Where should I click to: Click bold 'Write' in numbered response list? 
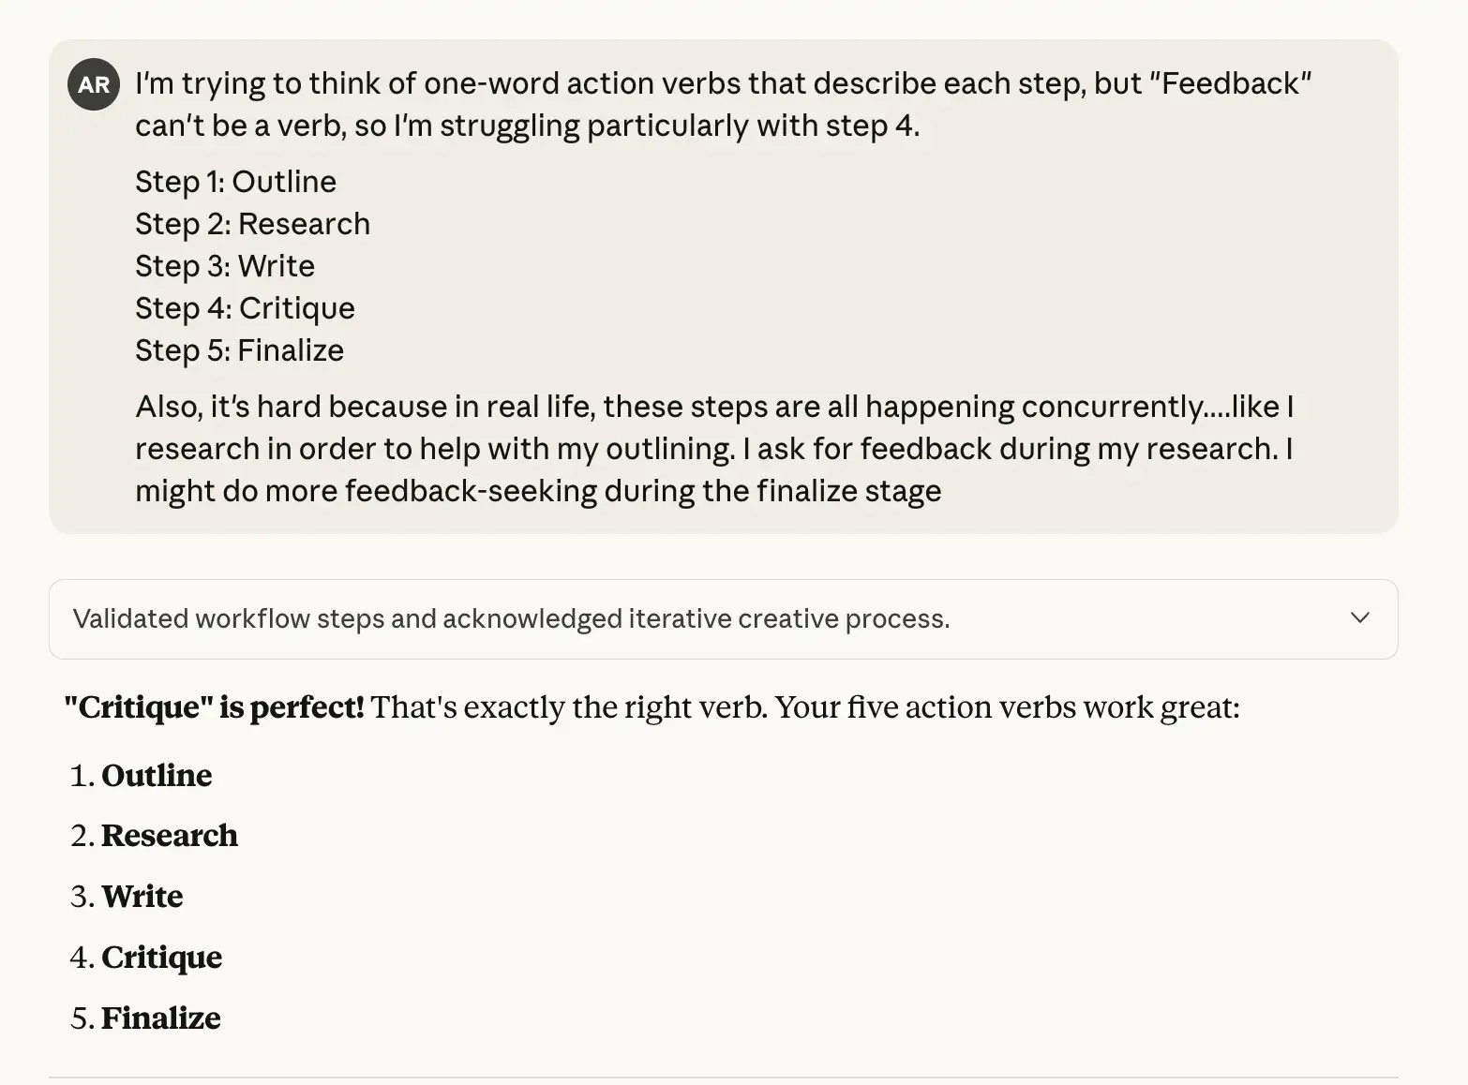(142, 897)
